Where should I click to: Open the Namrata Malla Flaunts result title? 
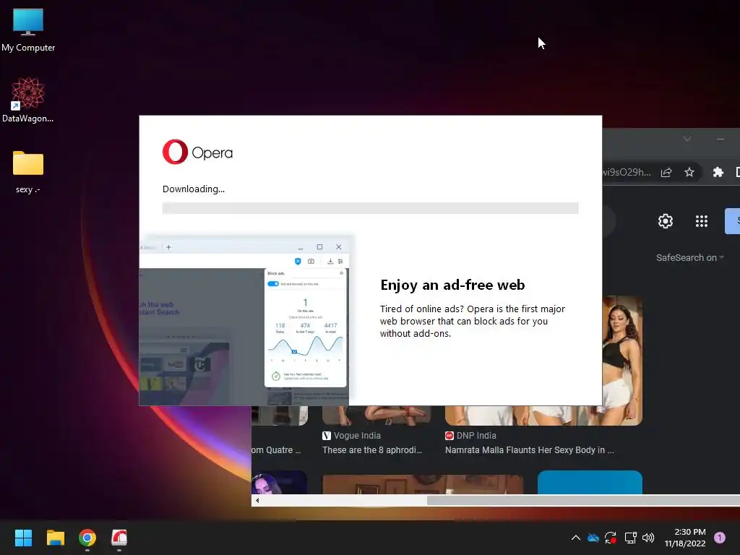(x=530, y=450)
